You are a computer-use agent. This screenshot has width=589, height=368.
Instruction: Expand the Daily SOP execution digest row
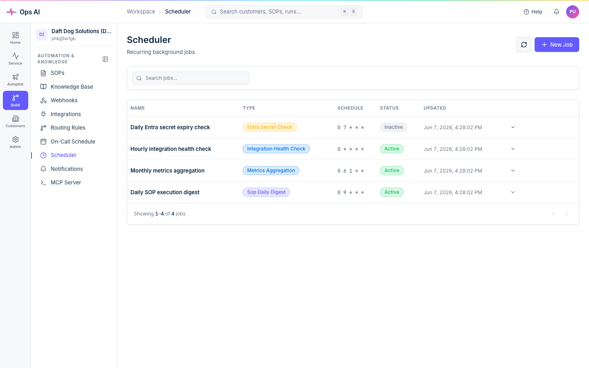click(513, 192)
